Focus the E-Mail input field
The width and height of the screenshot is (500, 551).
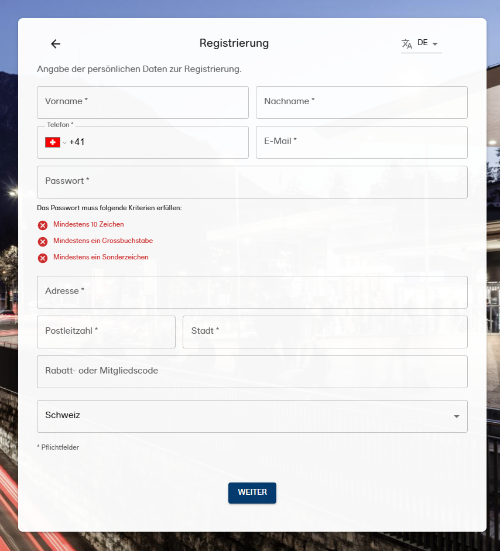362,142
